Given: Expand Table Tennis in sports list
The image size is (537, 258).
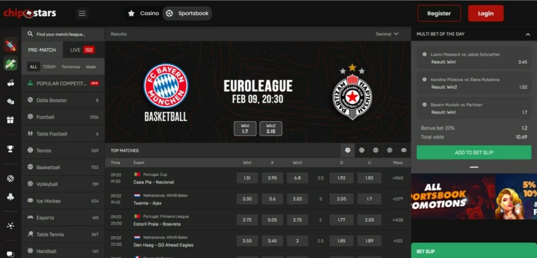Looking at the screenshot, I should (63, 234).
